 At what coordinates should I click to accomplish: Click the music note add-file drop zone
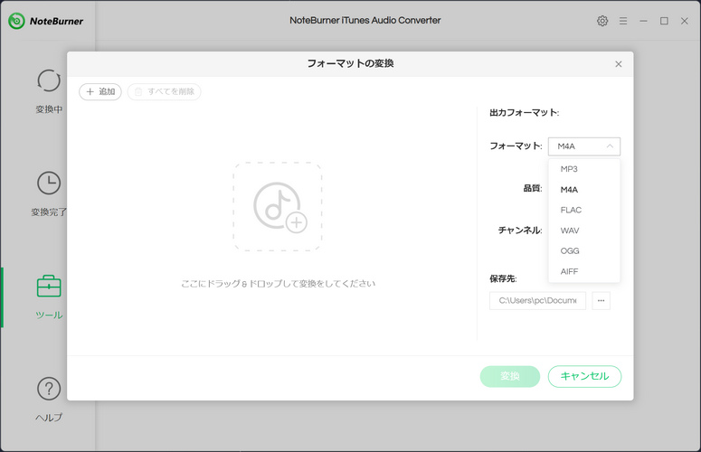pos(278,206)
